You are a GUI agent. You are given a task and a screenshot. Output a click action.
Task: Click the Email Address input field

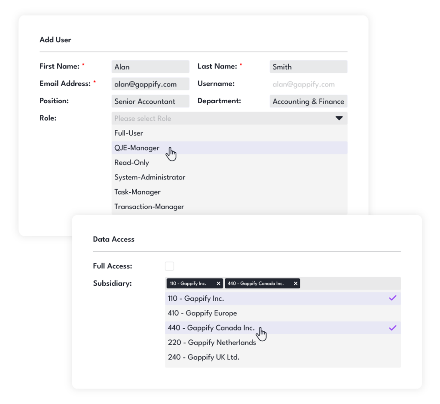(x=150, y=83)
